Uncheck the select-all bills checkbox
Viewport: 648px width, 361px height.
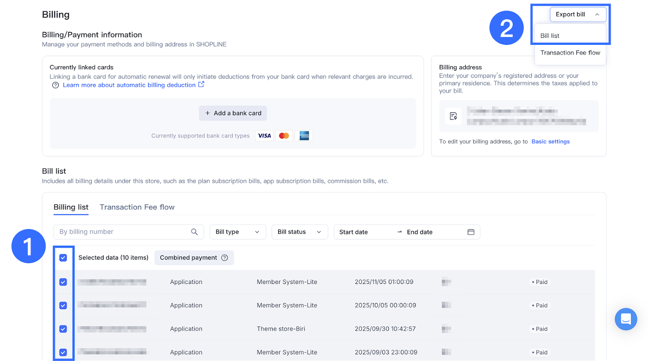pyautogui.click(x=63, y=258)
